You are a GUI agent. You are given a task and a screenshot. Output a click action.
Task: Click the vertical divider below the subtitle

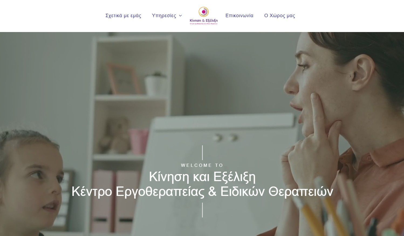click(x=202, y=210)
